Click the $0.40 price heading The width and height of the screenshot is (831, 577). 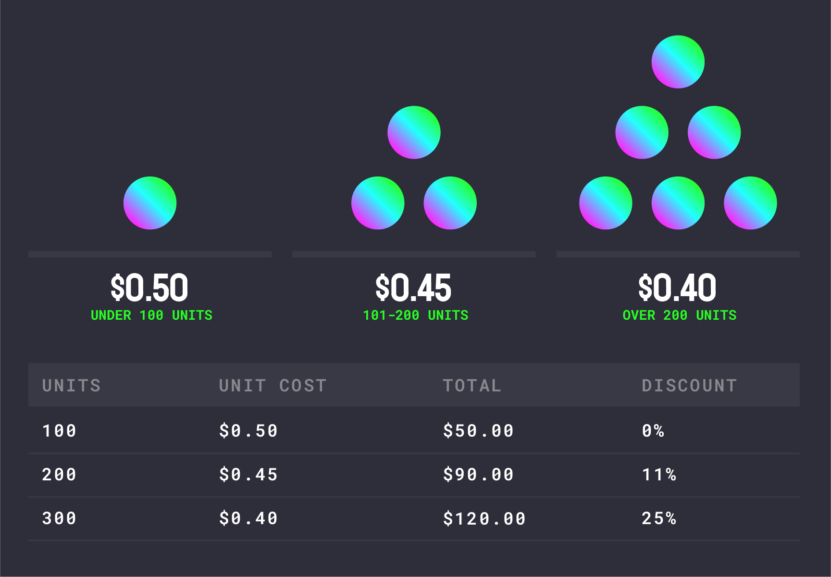click(x=677, y=288)
